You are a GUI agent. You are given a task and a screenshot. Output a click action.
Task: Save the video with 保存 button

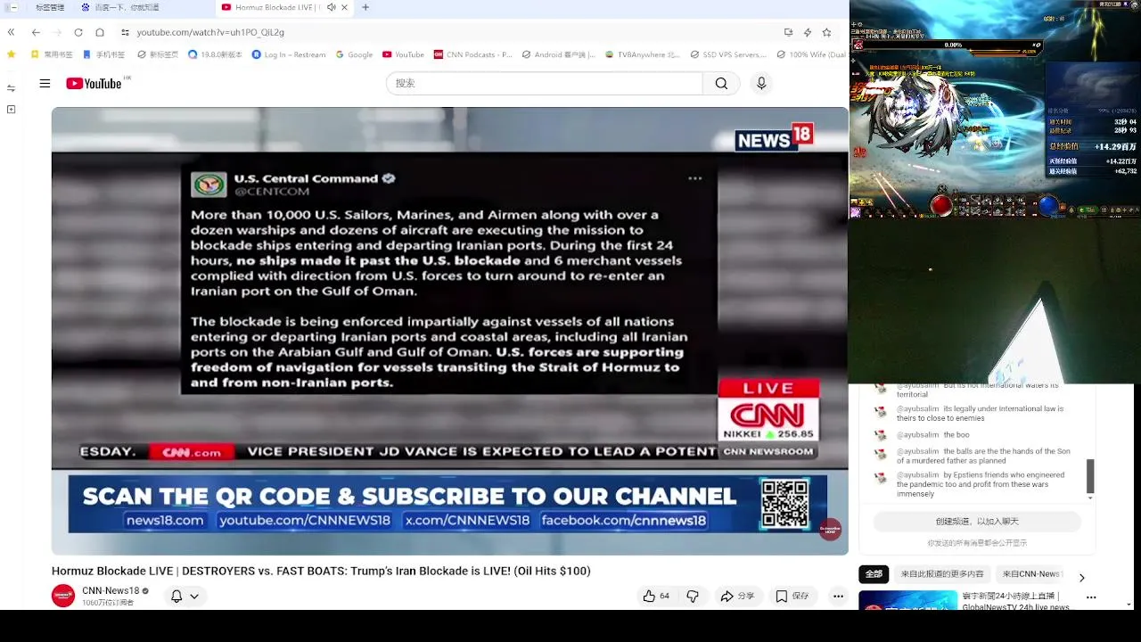[792, 596]
